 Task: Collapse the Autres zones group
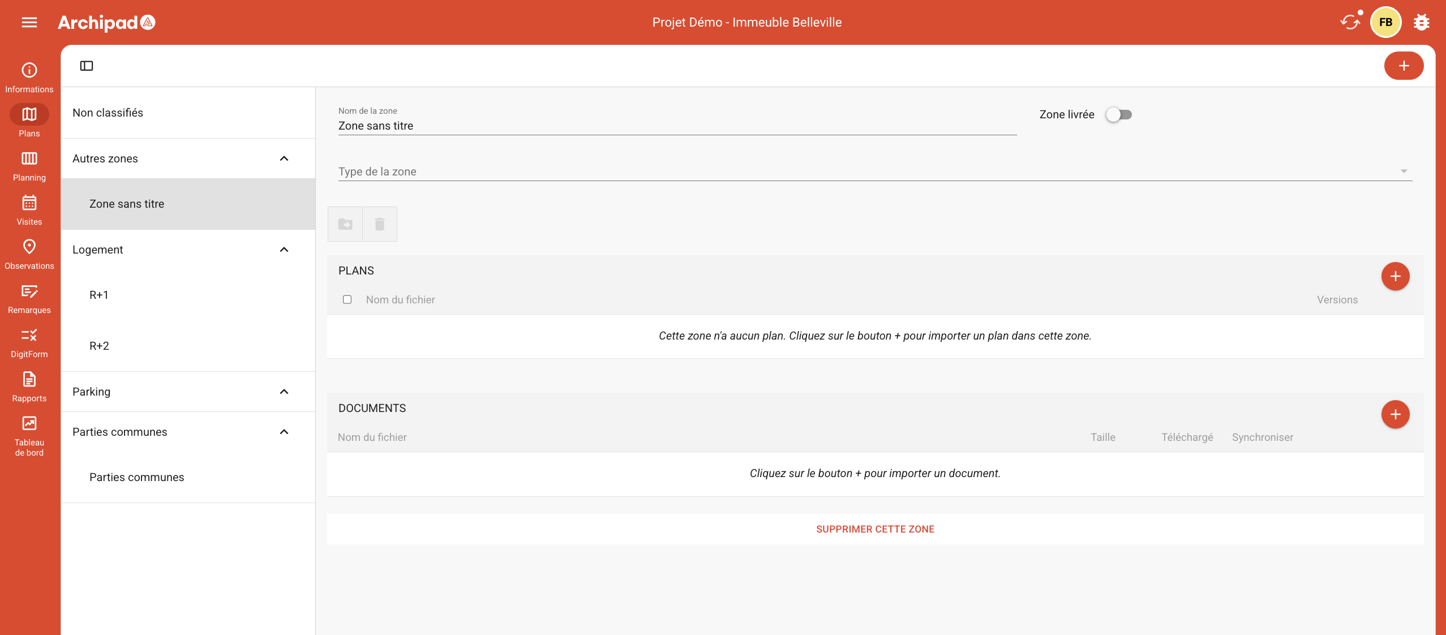(x=284, y=158)
